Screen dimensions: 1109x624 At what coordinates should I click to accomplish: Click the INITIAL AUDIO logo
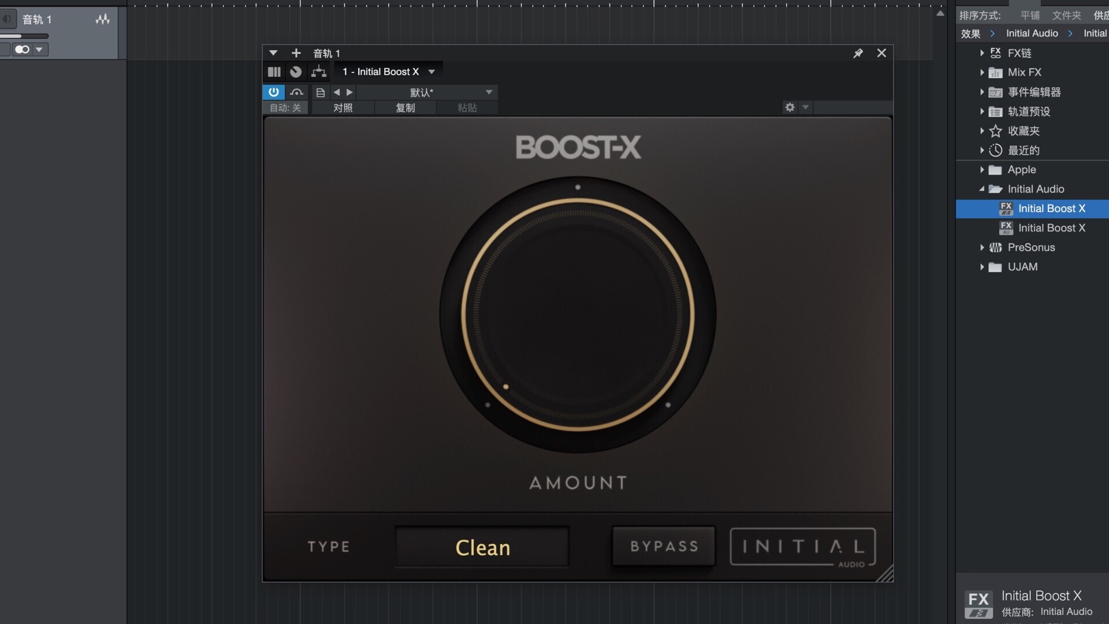pyautogui.click(x=803, y=547)
